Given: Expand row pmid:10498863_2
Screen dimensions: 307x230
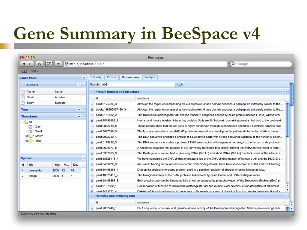Looking at the screenshot, I should tap(92, 121).
